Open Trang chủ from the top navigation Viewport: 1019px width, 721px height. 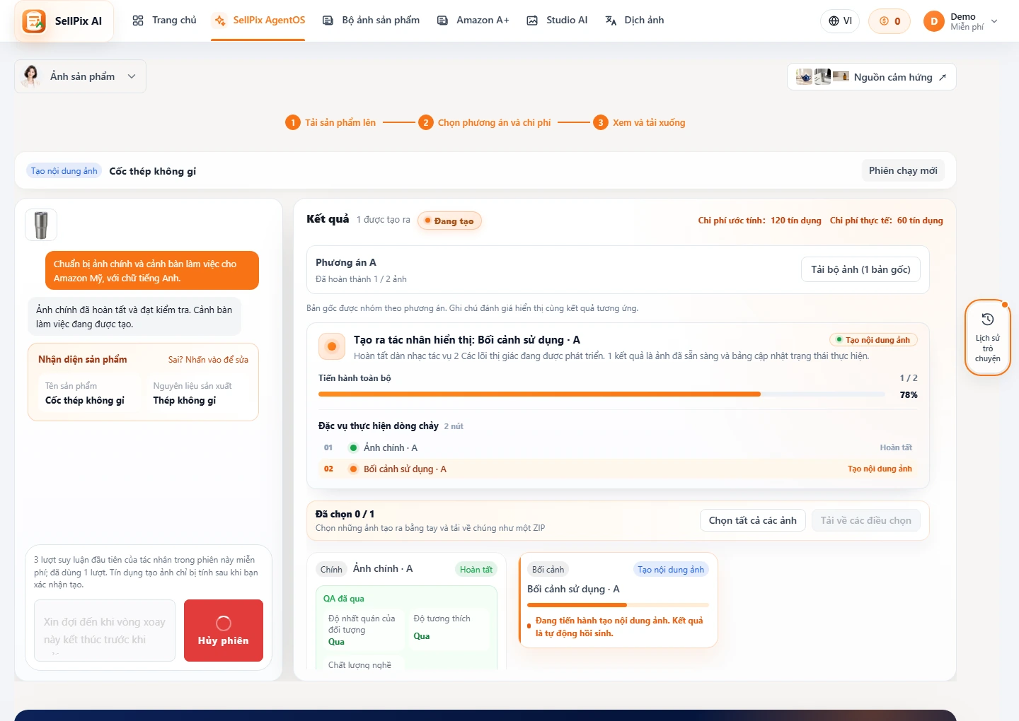[x=164, y=20]
